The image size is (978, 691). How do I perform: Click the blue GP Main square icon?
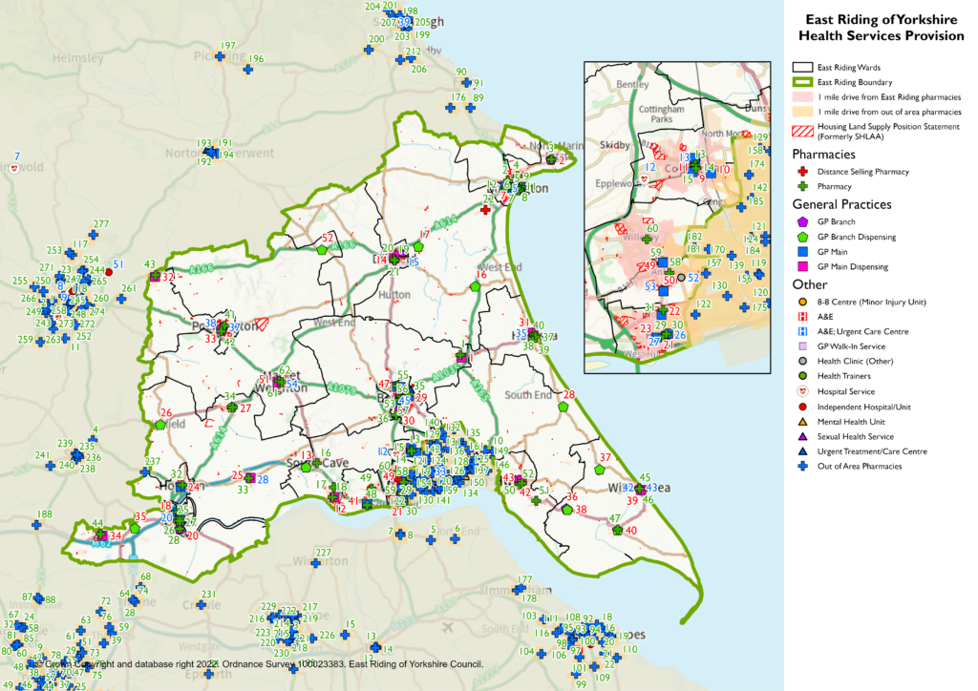coord(803,251)
